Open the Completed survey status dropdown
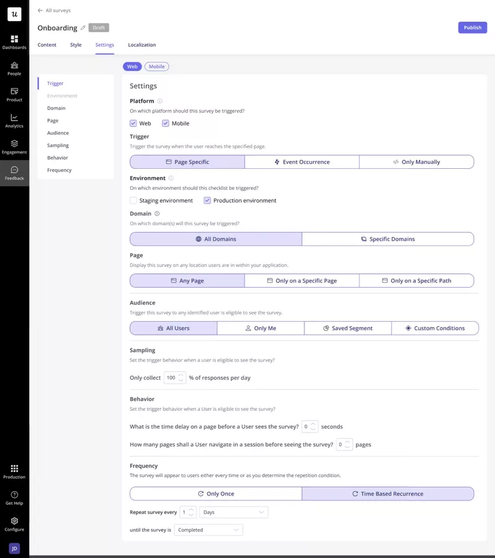This screenshot has height=558, width=495. pyautogui.click(x=209, y=530)
